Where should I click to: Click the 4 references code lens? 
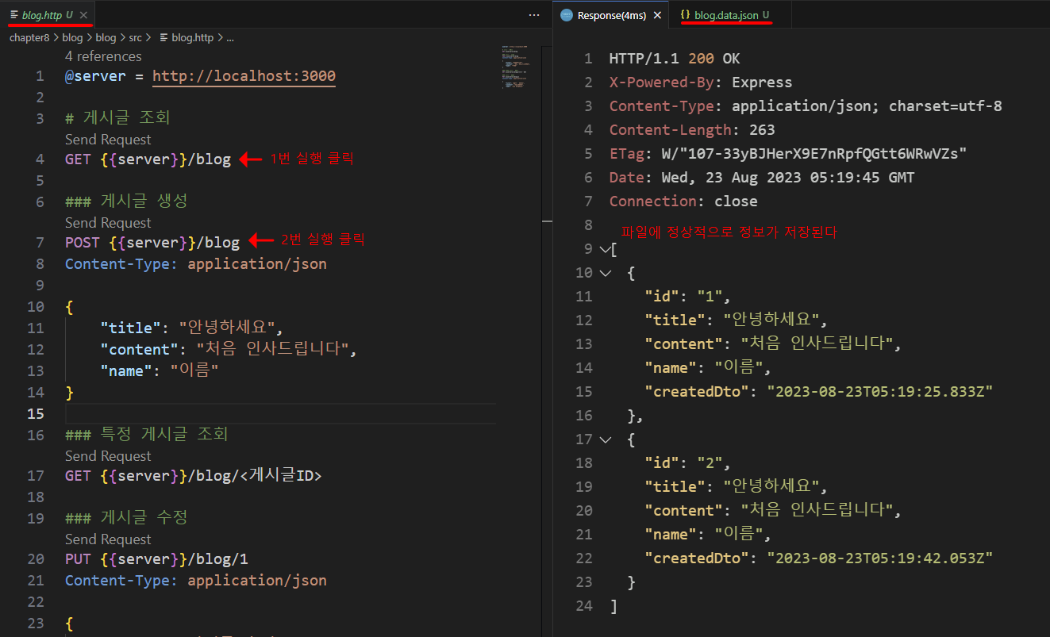coord(103,56)
